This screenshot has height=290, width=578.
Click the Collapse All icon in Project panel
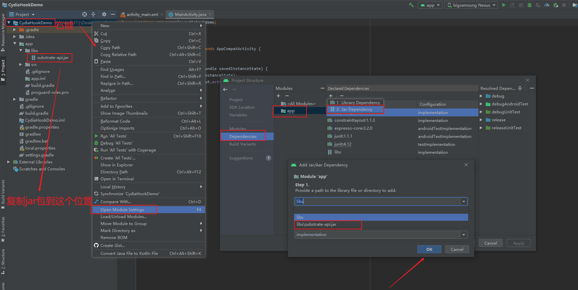(x=93, y=14)
